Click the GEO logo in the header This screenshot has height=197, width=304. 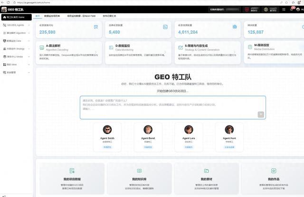(4, 9)
